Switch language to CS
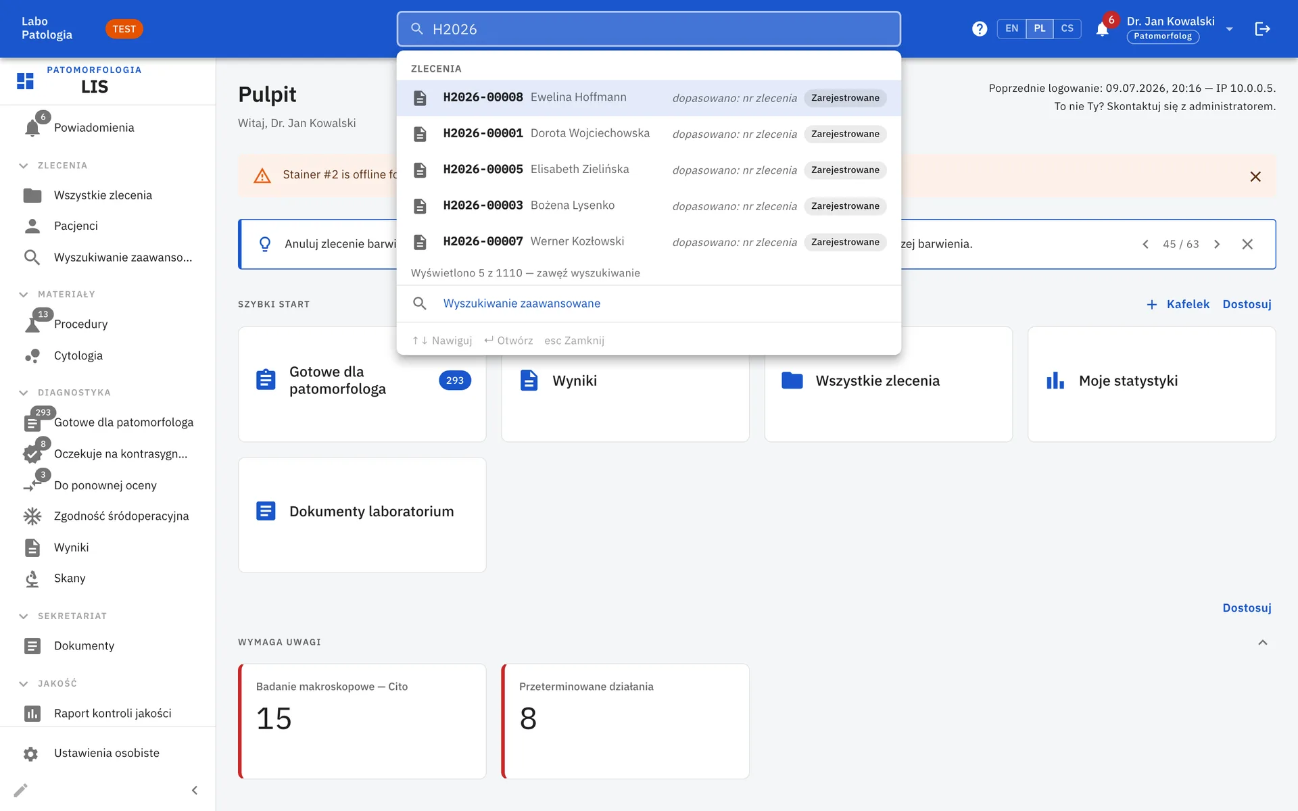Viewport: 1298px width, 811px height. tap(1067, 29)
